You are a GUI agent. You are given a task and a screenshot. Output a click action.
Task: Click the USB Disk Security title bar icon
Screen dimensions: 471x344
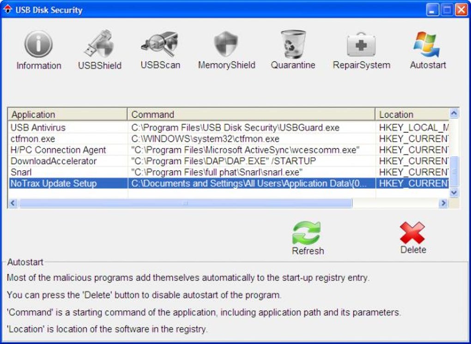pyautogui.click(x=7, y=10)
